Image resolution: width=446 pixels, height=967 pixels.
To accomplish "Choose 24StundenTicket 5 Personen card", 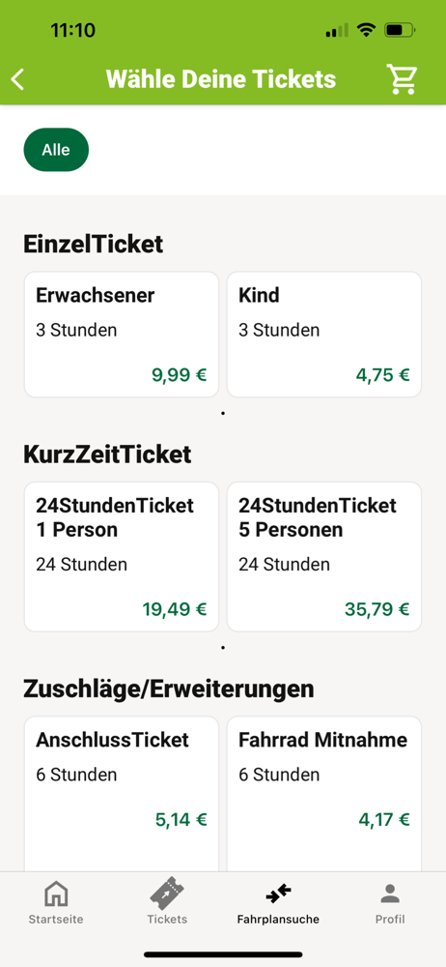I will 324,557.
